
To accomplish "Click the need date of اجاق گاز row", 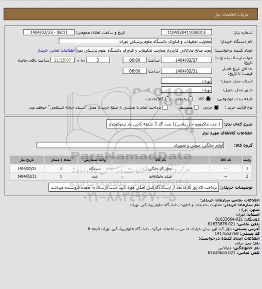I will point(27,169).
